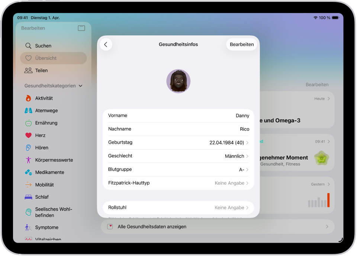This screenshot has width=357, height=256.
Task: Open Atemwege lungs icon
Action: [x=28, y=111]
